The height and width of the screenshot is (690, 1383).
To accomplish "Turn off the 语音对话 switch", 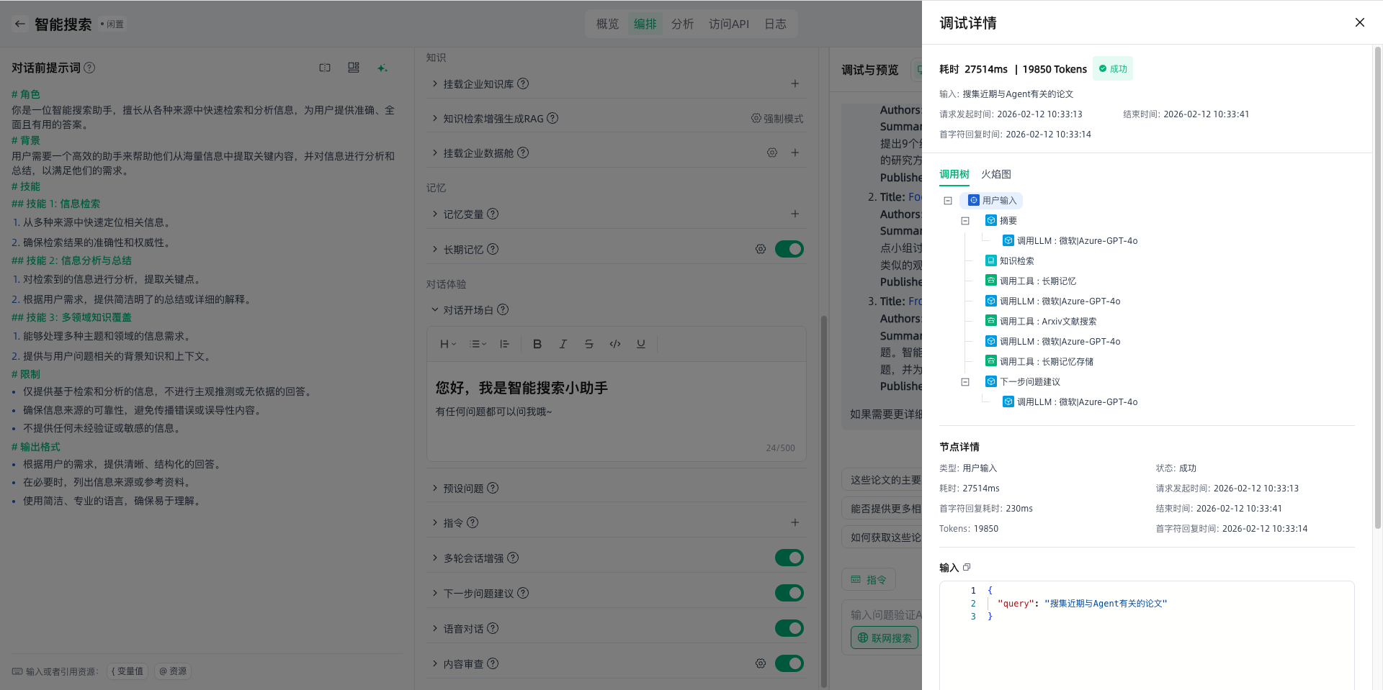I will 789,628.
